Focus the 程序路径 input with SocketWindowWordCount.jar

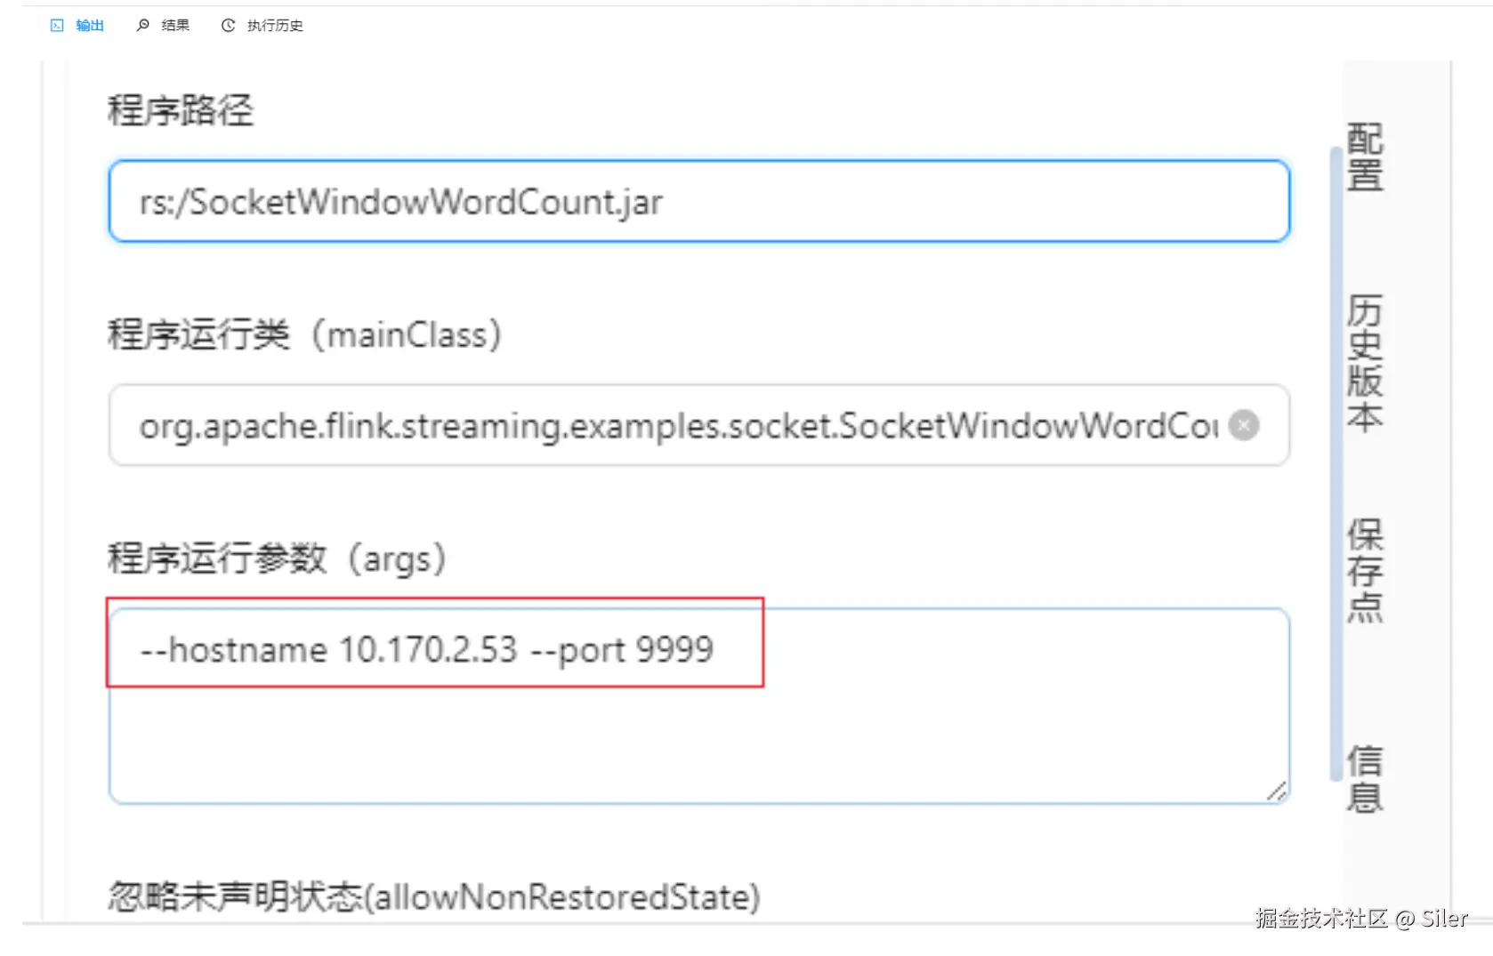[698, 202]
